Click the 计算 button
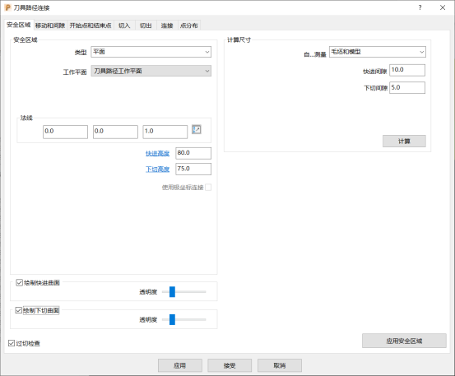Viewport: 455px width, 376px height. point(404,142)
